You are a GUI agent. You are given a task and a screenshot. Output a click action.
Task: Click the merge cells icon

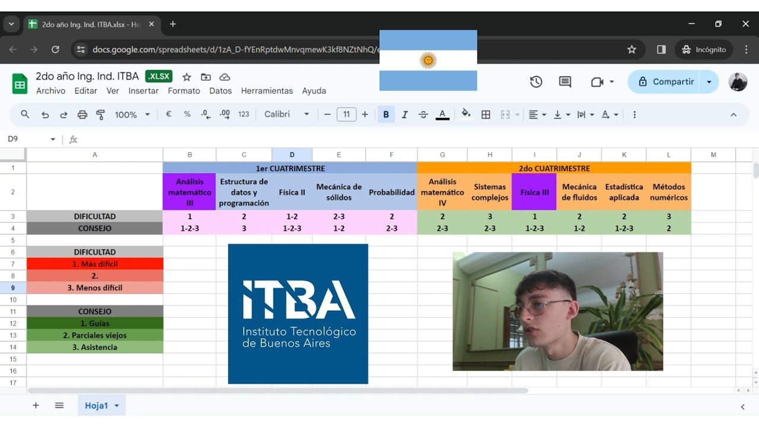505,114
